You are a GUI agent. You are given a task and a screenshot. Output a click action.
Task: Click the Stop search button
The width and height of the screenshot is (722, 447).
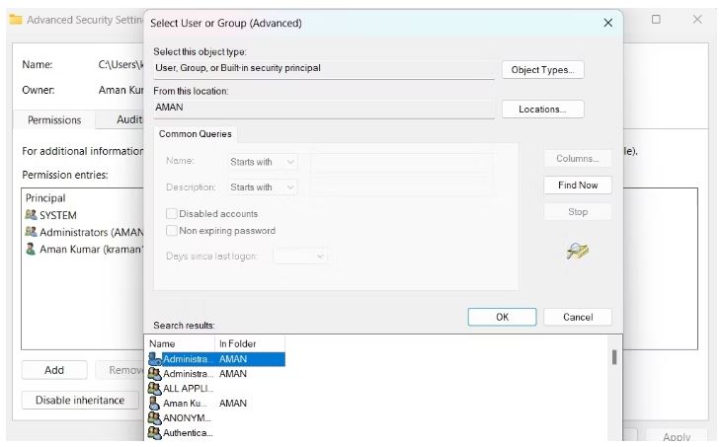(578, 212)
